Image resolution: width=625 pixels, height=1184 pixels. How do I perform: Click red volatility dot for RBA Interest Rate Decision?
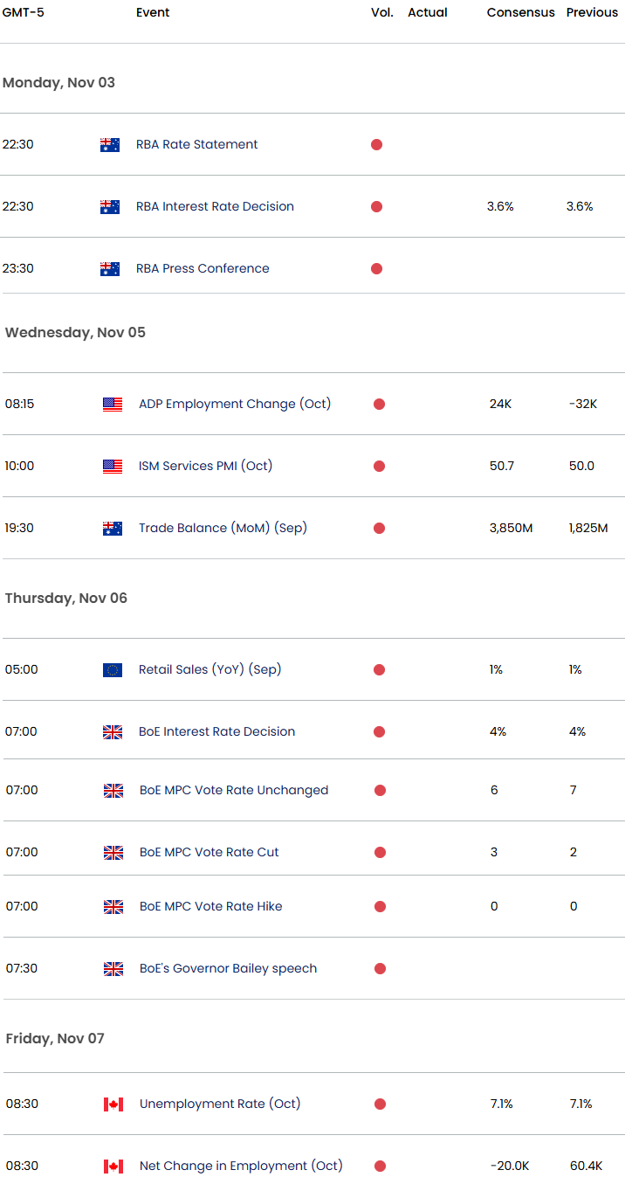pyautogui.click(x=376, y=207)
